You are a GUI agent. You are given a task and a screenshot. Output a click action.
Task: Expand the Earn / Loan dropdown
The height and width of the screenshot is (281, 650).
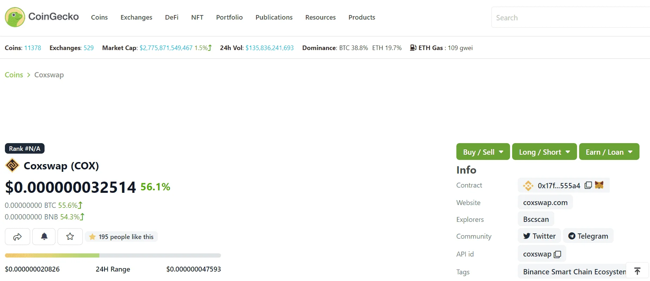(609, 152)
